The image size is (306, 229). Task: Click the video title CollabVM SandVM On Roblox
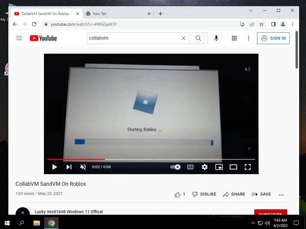(51, 184)
